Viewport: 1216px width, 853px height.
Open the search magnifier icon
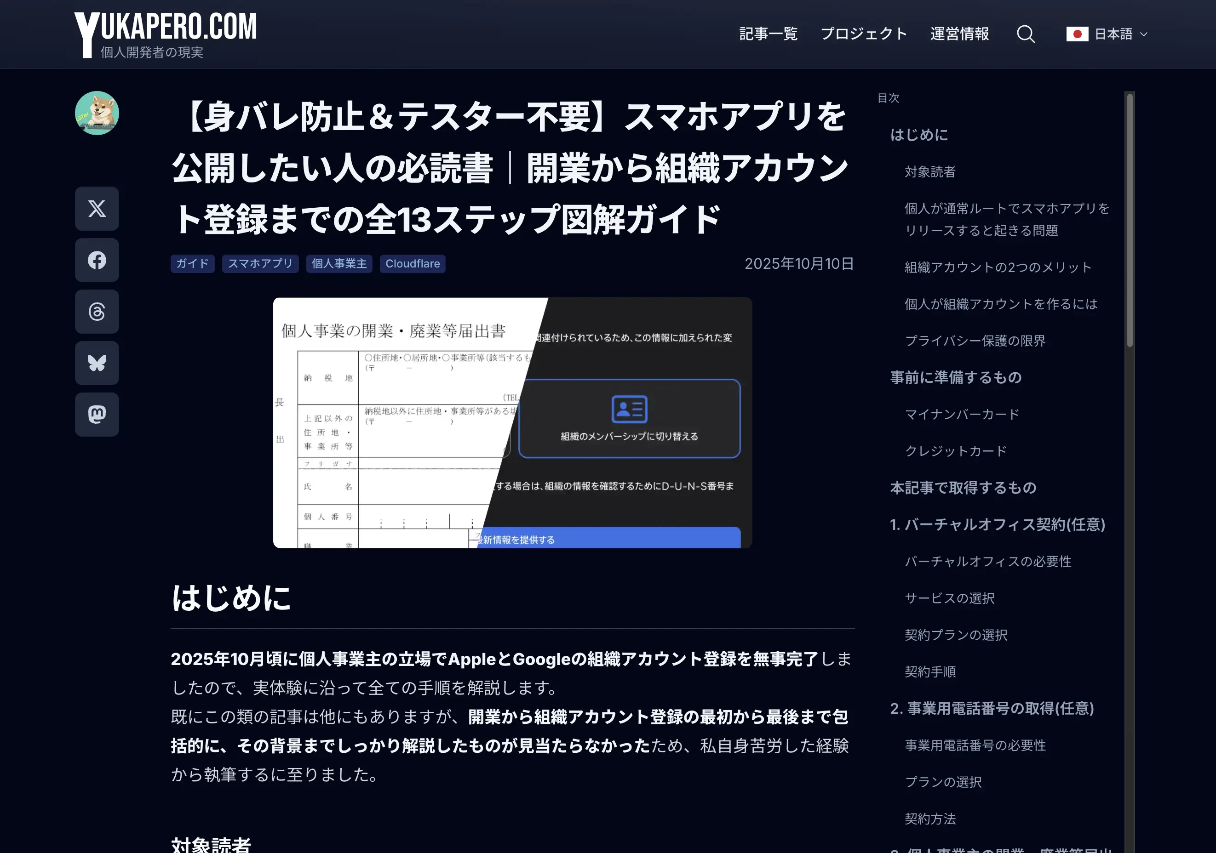[1026, 34]
